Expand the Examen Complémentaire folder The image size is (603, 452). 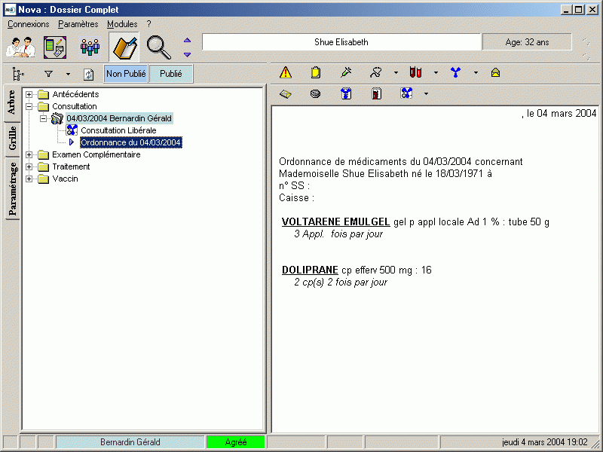pyautogui.click(x=29, y=154)
